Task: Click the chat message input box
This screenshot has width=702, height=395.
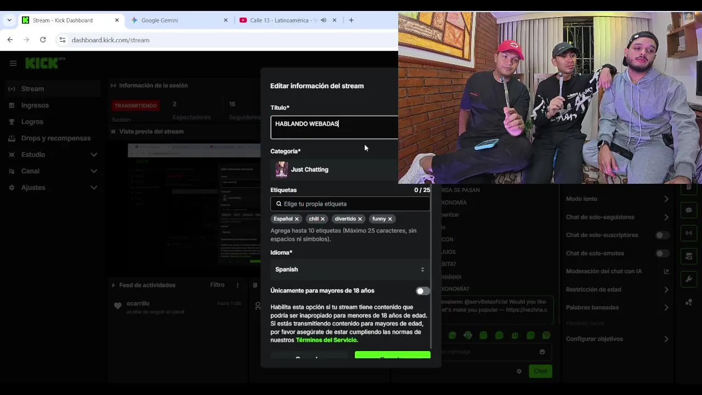Action: [x=494, y=352]
